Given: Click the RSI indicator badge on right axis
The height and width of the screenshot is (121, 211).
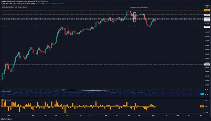Looking at the screenshot, I should 202,94.
